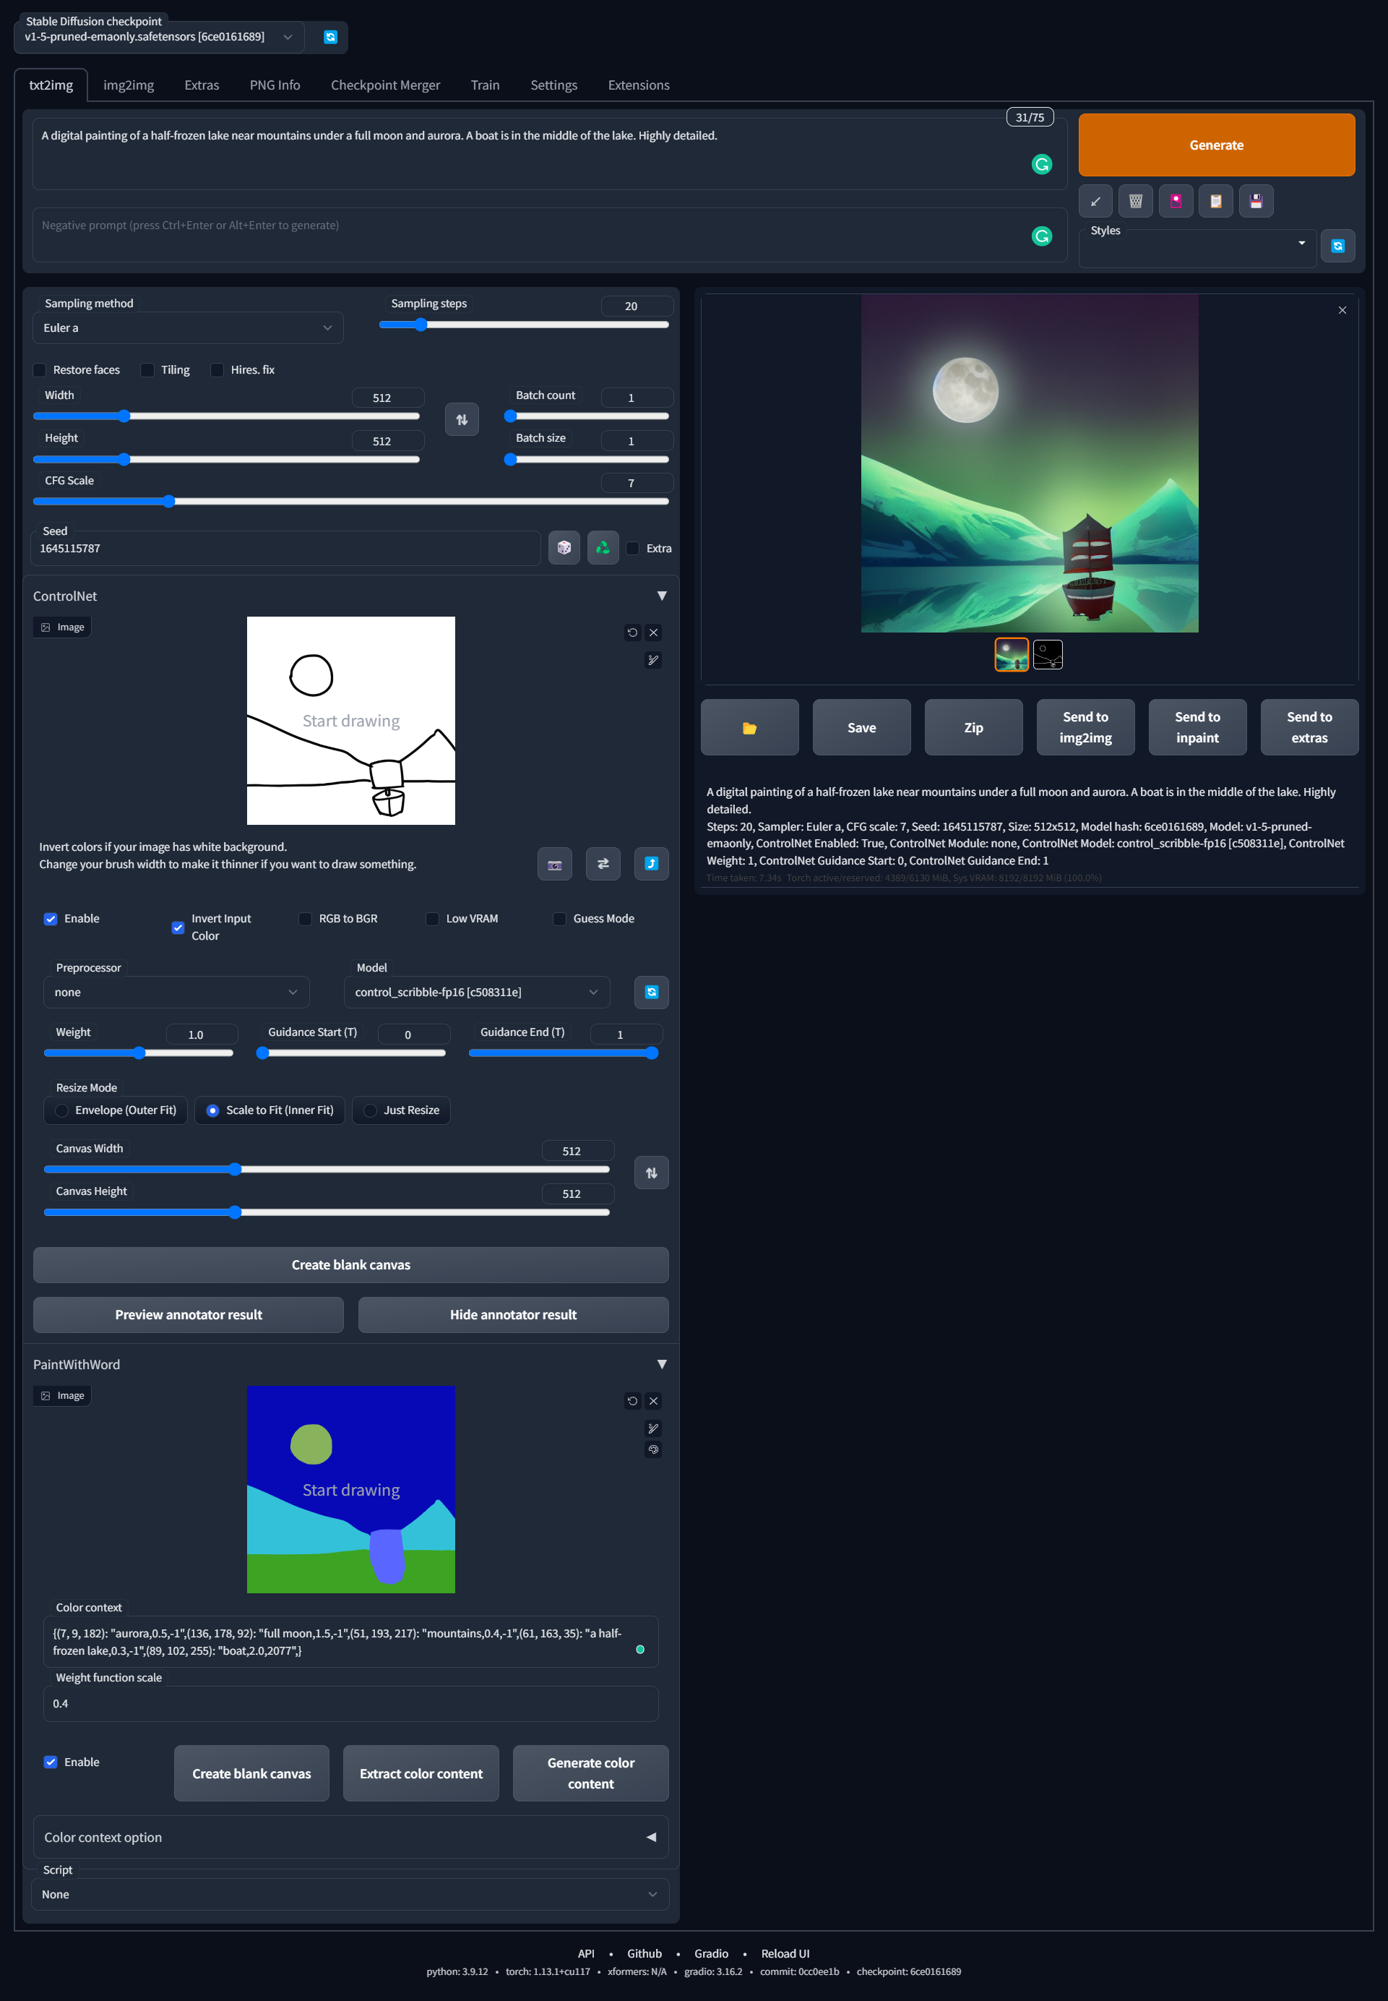This screenshot has width=1388, height=2001.
Task: Check the Extra seed checkbox
Action: pyautogui.click(x=633, y=548)
